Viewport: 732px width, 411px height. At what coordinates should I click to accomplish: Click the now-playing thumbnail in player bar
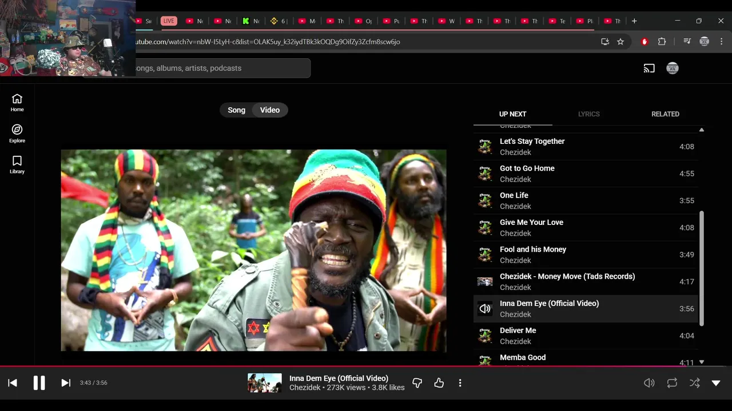point(265,383)
